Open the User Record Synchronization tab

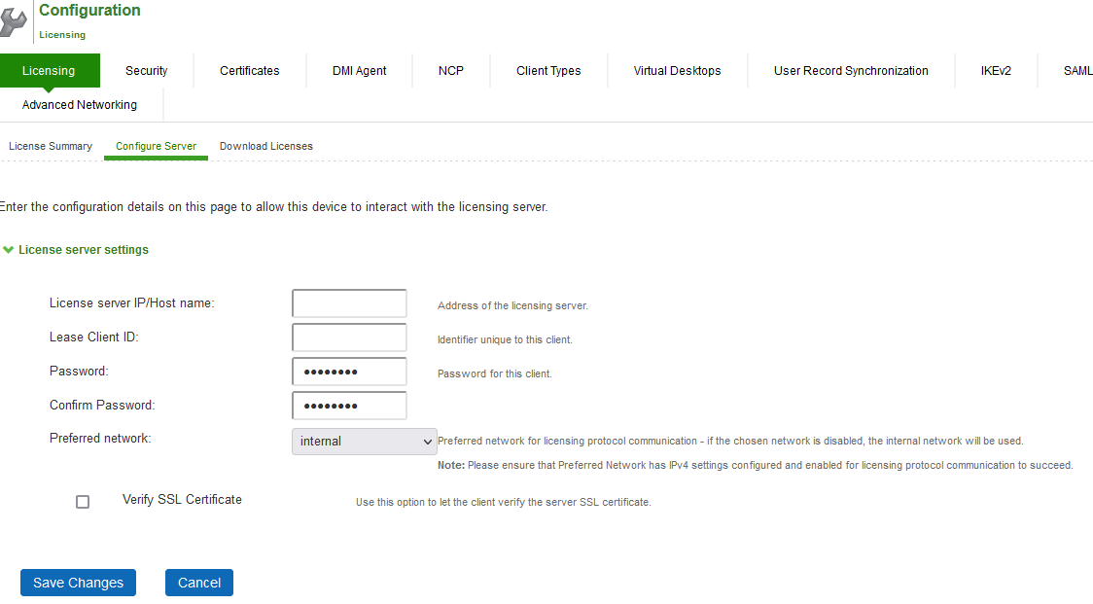(850, 70)
